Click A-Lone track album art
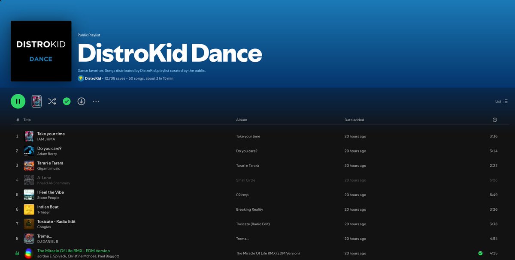This screenshot has height=260, width=515. [x=29, y=180]
